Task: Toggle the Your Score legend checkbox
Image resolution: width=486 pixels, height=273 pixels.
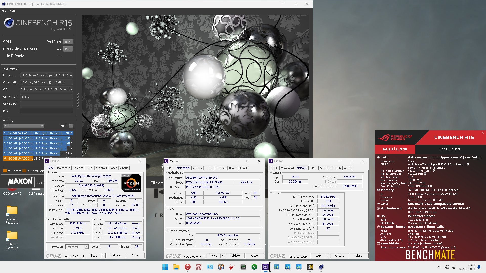Action: click(5, 171)
